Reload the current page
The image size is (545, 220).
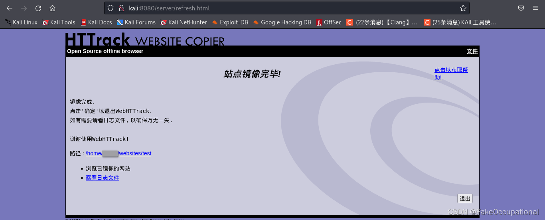38,8
